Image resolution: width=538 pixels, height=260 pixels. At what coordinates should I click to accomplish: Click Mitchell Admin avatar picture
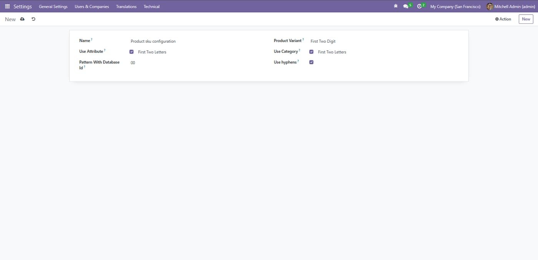point(490,7)
